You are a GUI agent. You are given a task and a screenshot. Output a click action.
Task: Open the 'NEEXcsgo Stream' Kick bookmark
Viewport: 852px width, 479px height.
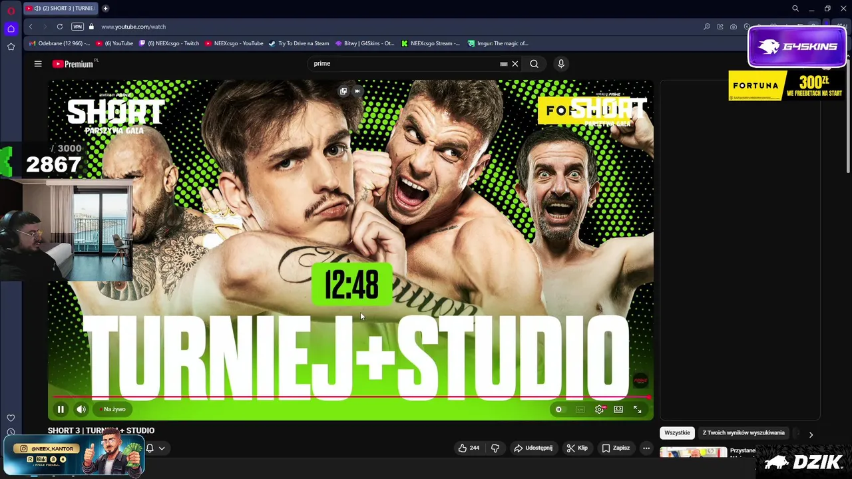[431, 43]
